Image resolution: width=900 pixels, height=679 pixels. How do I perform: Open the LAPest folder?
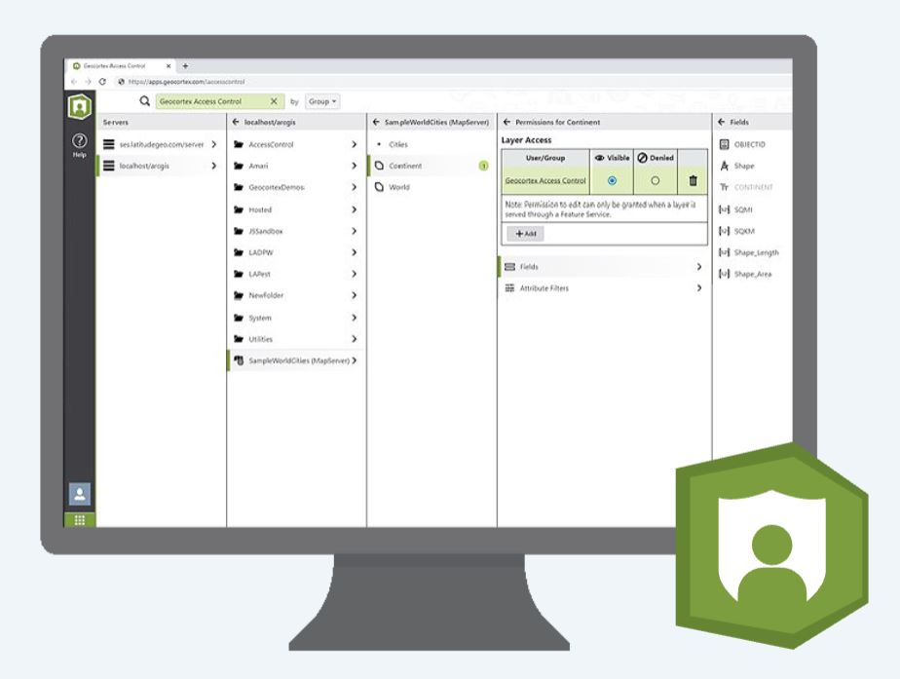tap(296, 275)
